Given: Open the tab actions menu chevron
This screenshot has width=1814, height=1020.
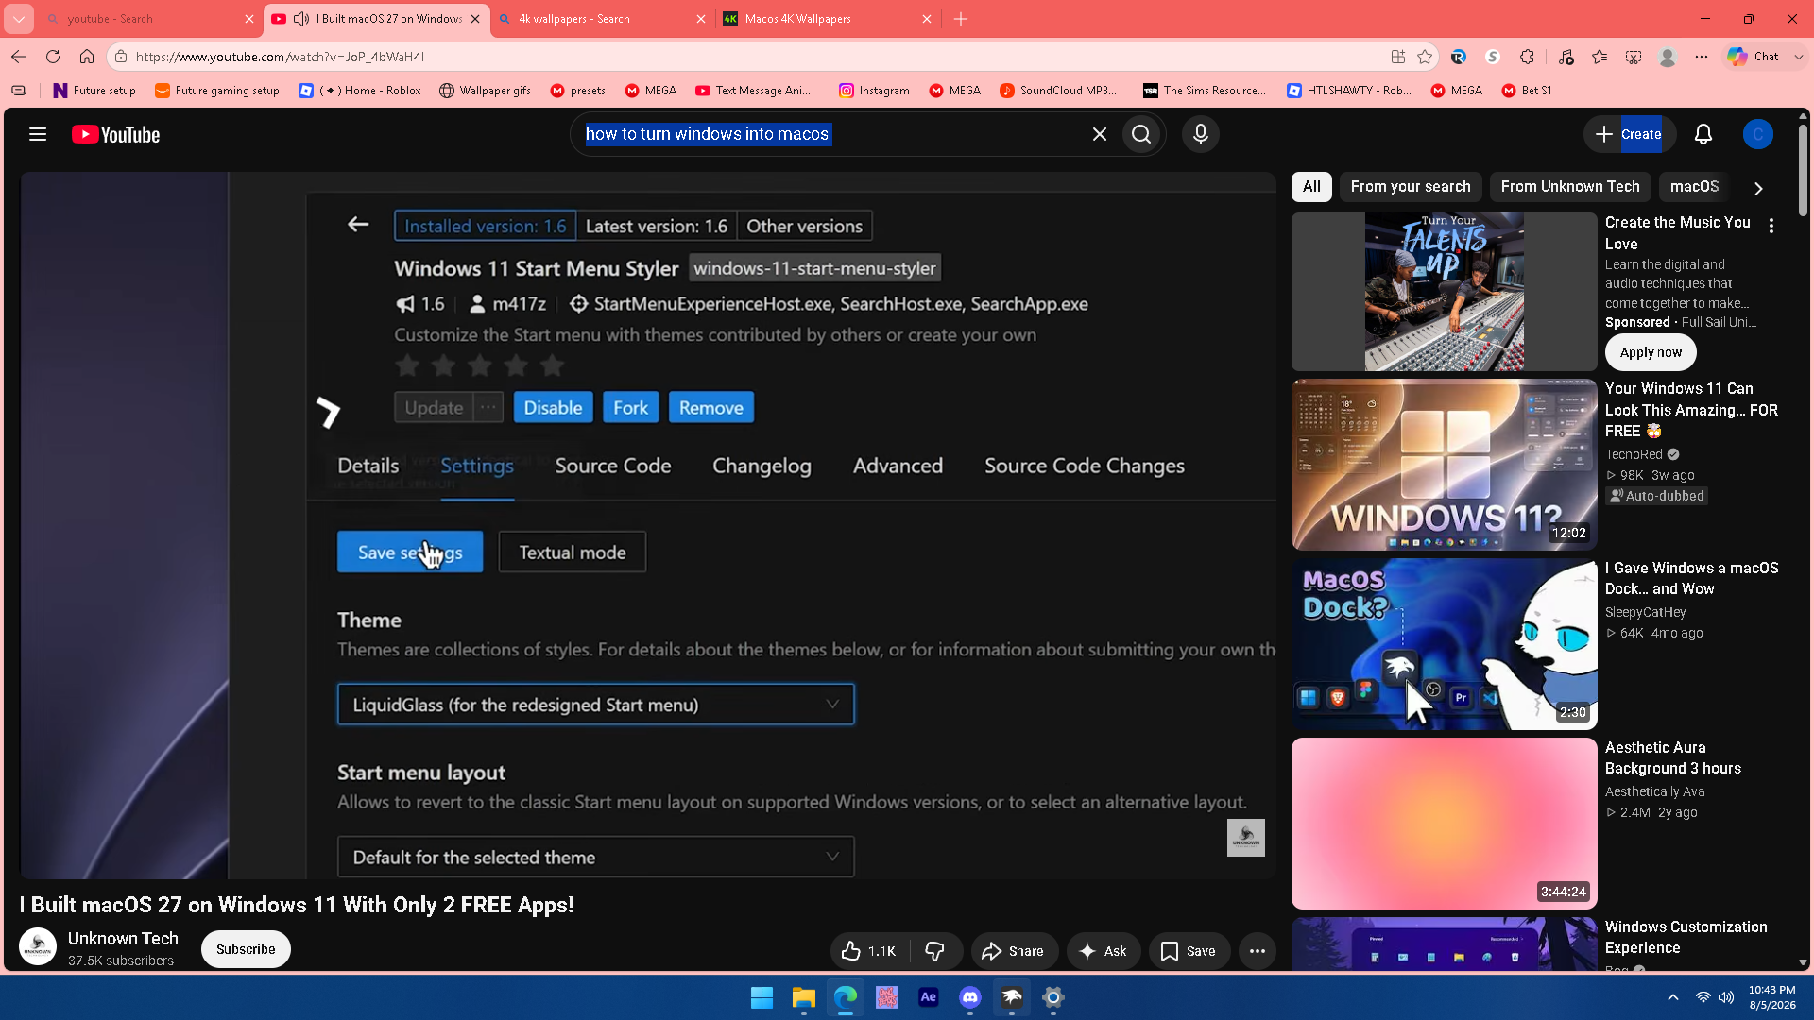Looking at the screenshot, I should [19, 19].
